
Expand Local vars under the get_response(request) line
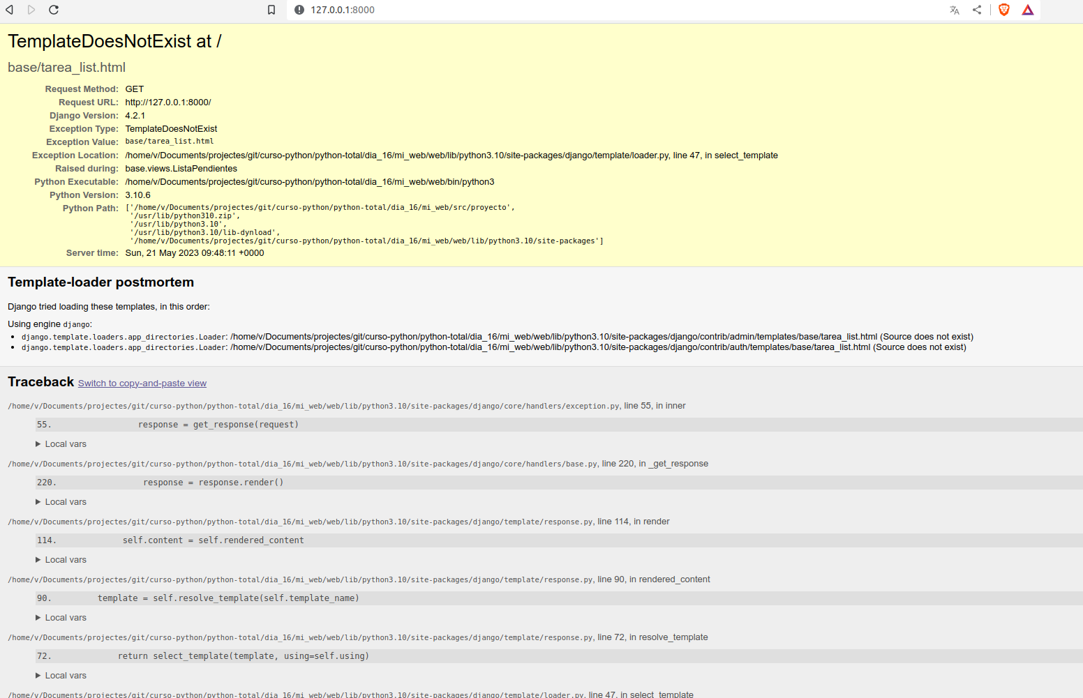tap(61, 444)
